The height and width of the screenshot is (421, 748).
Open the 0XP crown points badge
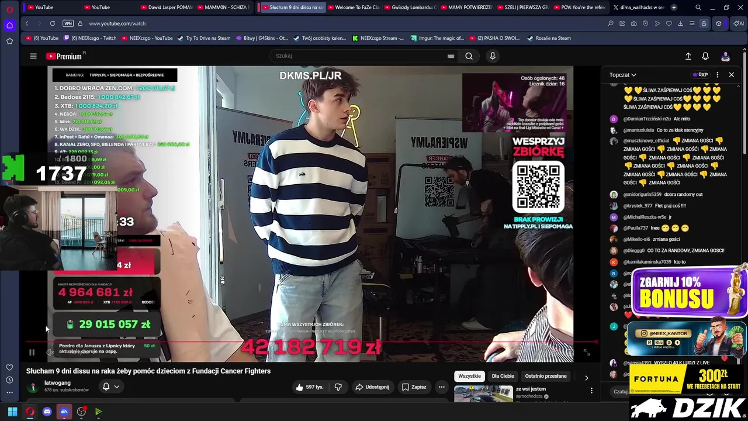pos(700,75)
